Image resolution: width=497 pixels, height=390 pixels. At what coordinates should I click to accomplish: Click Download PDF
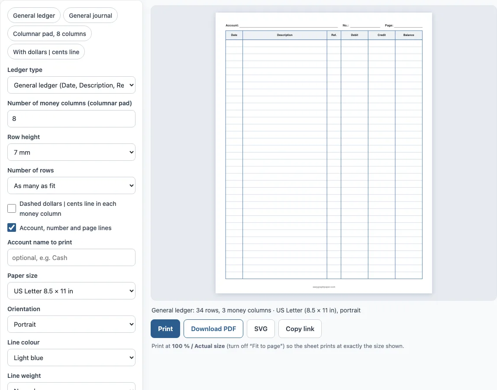pos(213,329)
